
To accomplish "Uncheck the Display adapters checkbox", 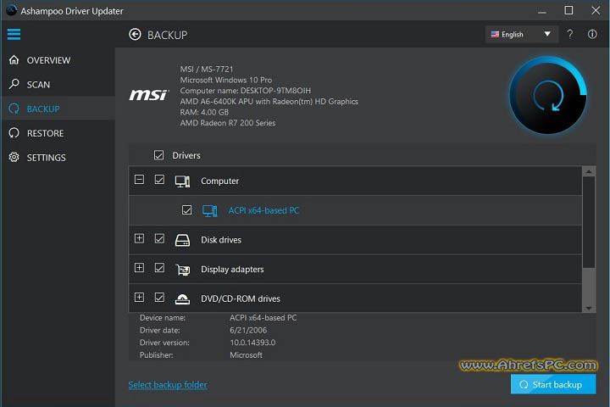I will pyautogui.click(x=159, y=268).
